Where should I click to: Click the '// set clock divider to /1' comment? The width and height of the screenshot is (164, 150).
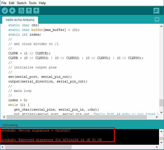tap(33, 44)
